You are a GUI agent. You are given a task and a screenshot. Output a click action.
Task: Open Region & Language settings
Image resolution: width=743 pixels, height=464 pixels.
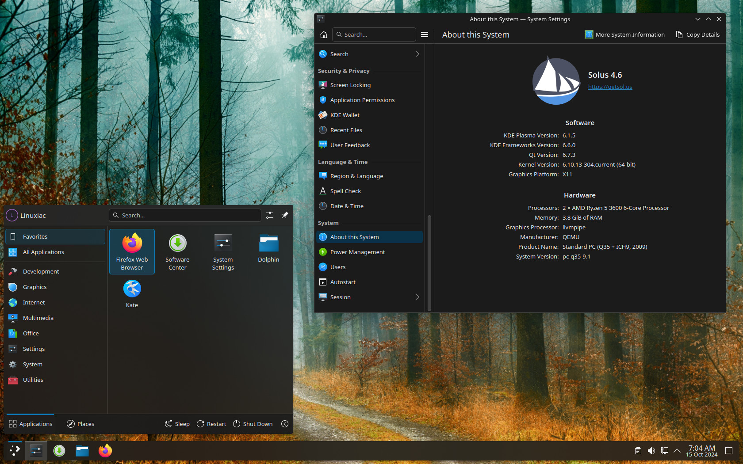pyautogui.click(x=369, y=176)
